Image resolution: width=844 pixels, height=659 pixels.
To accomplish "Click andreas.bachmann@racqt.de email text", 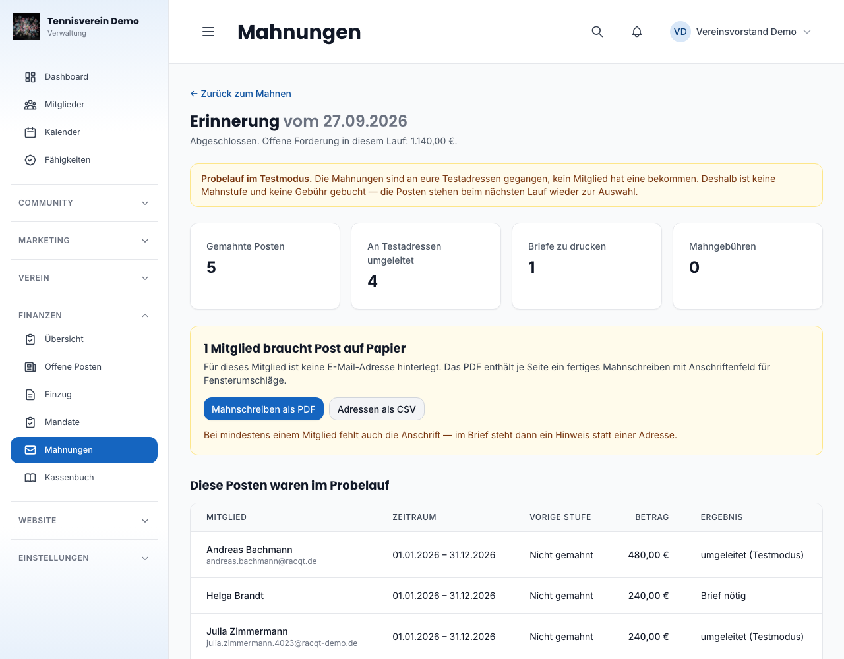I will tap(262, 561).
